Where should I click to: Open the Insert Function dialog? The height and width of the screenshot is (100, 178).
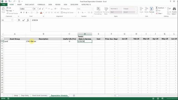pos(28,20)
